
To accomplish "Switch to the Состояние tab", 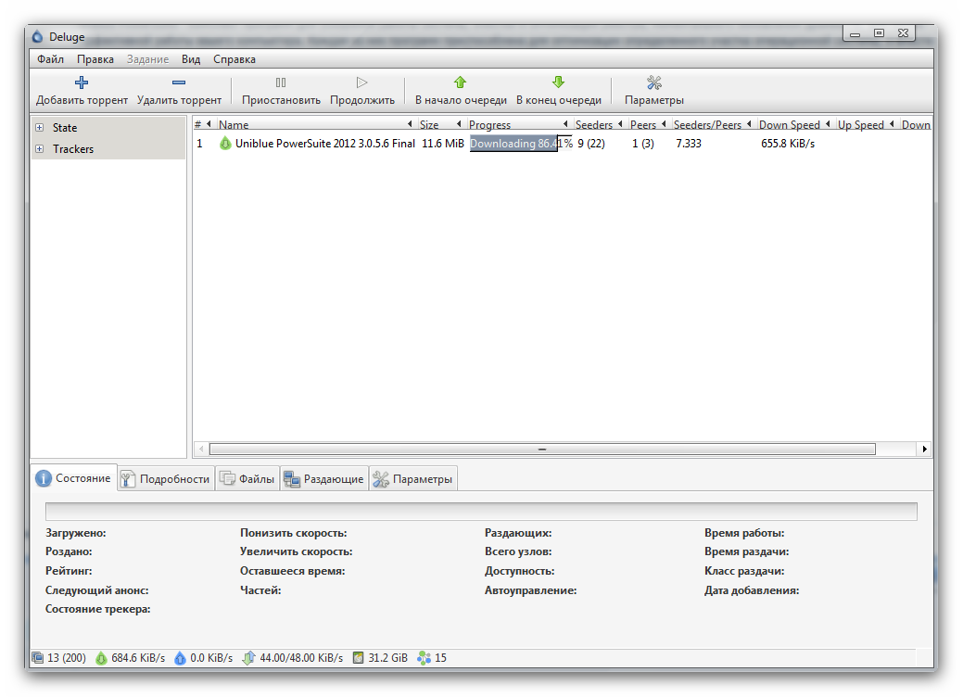I will [74, 477].
